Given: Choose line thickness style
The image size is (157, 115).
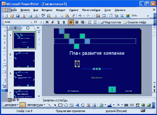Looking at the screenshot, I should (x=126, y=105).
